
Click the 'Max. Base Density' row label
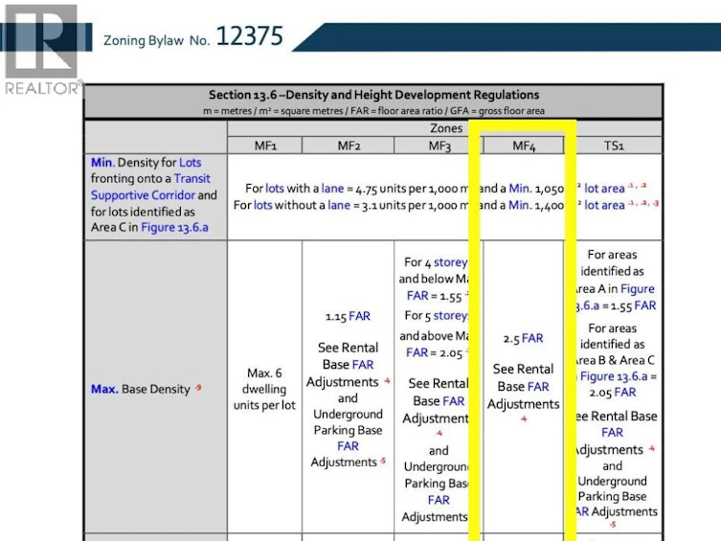[x=146, y=389]
